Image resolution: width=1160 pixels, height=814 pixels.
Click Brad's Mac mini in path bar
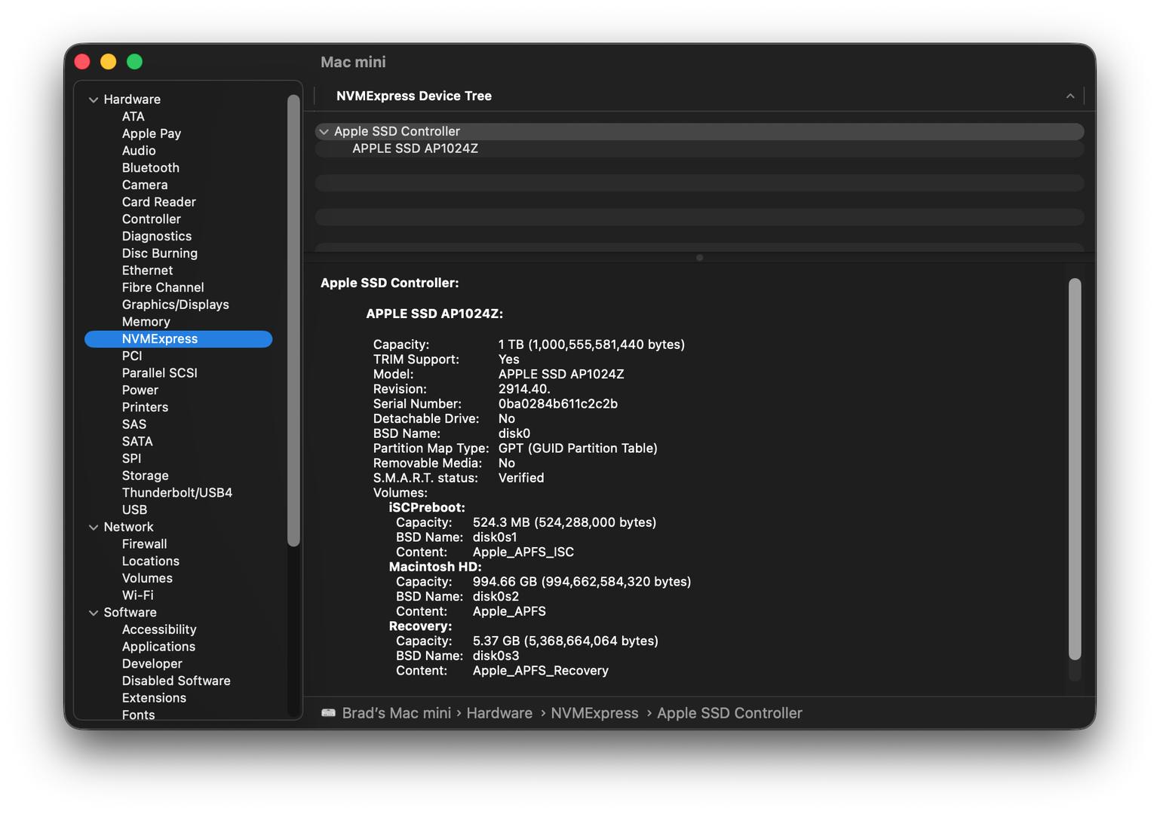point(396,713)
